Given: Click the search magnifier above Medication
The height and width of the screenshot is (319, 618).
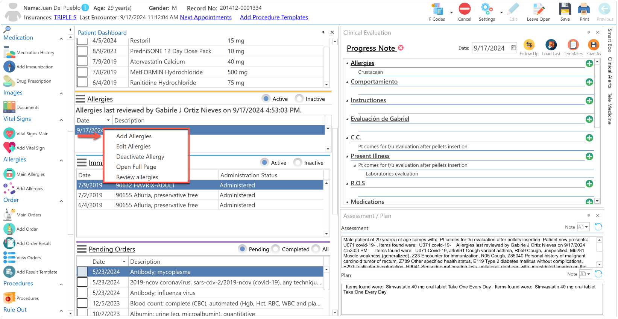Looking at the screenshot, I should coord(7,29).
